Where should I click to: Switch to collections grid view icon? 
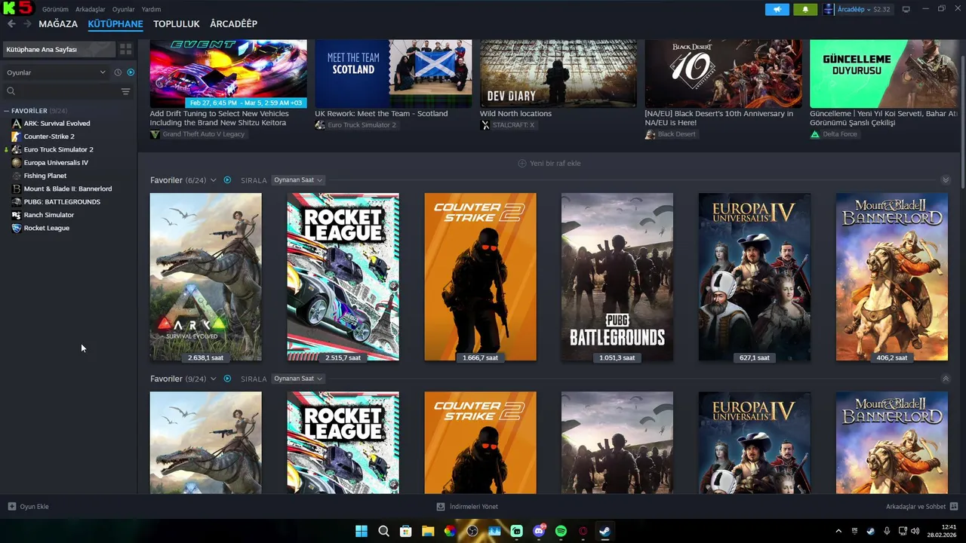click(x=125, y=49)
